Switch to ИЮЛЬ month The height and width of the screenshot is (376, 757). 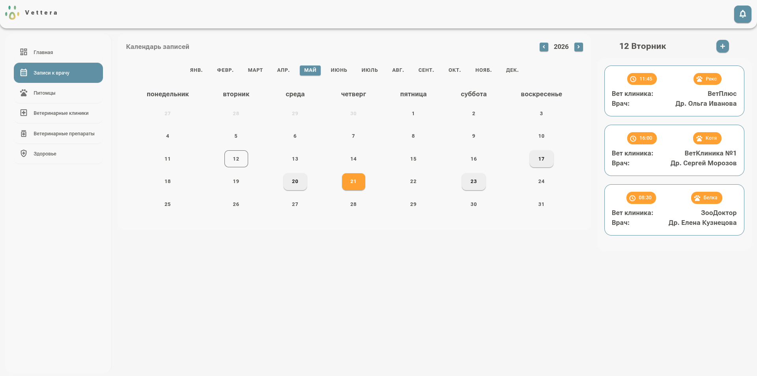coord(370,70)
